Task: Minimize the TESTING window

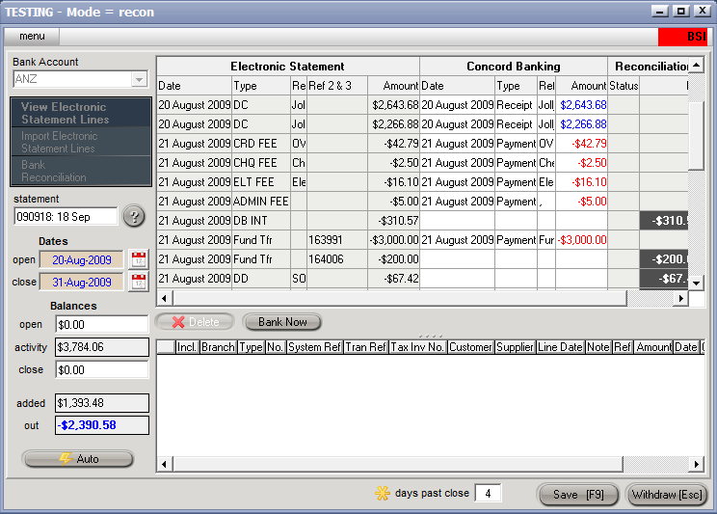Action: coord(660,11)
